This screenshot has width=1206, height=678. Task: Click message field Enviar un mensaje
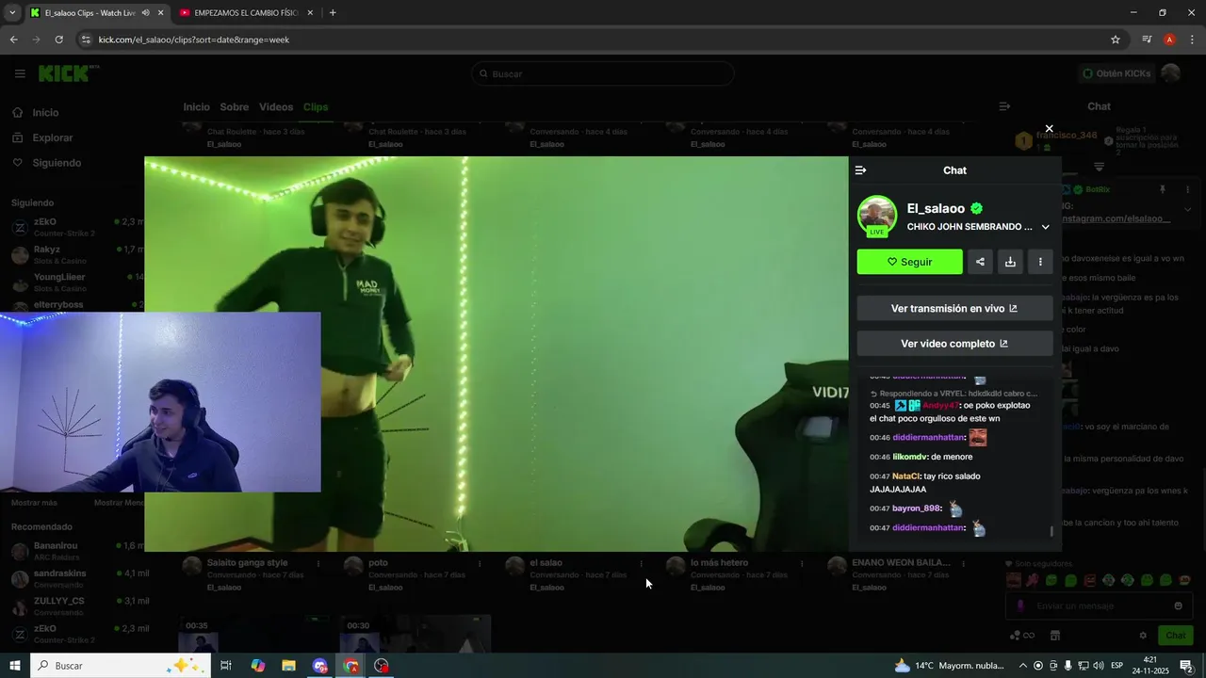click(x=1097, y=605)
